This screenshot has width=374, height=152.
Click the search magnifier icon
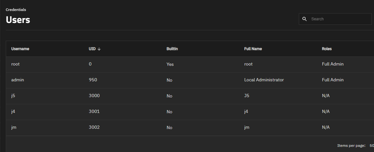tap(304, 19)
